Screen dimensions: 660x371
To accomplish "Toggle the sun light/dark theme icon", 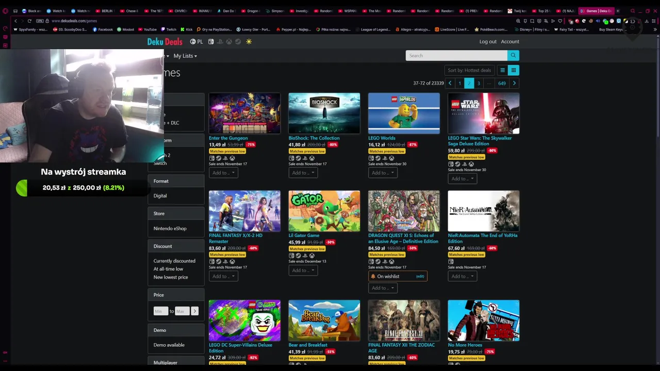I will pos(249,42).
